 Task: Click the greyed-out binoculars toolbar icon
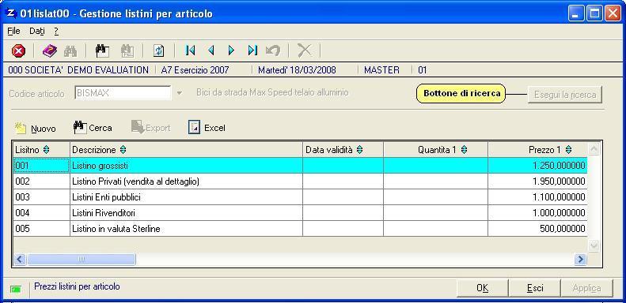70,50
